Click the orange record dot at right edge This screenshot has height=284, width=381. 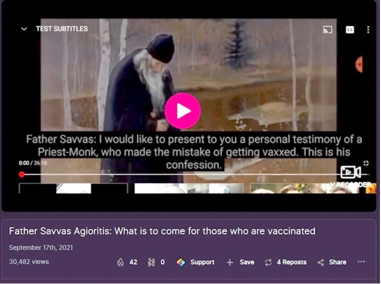[359, 64]
